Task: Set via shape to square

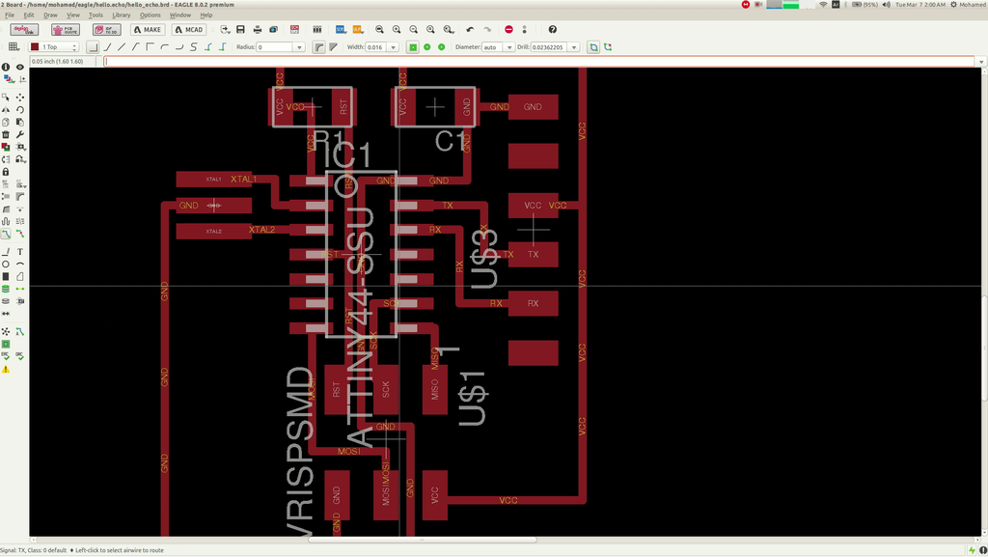Action: pyautogui.click(x=413, y=47)
